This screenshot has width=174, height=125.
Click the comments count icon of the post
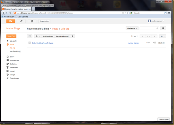click(149, 42)
